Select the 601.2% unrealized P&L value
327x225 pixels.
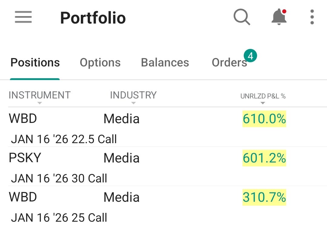tap(264, 158)
